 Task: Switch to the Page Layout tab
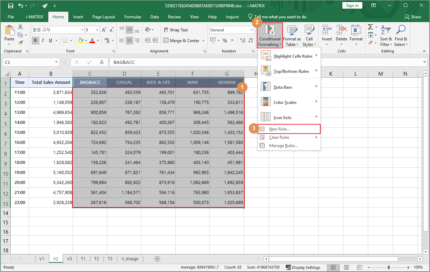click(x=104, y=17)
